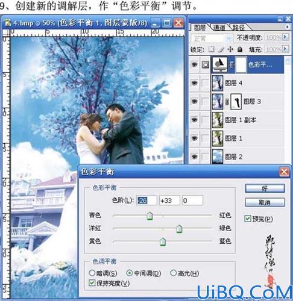Screen dimensions: 293x301
Task: Click the lock position move icon
Action: coord(230,49)
